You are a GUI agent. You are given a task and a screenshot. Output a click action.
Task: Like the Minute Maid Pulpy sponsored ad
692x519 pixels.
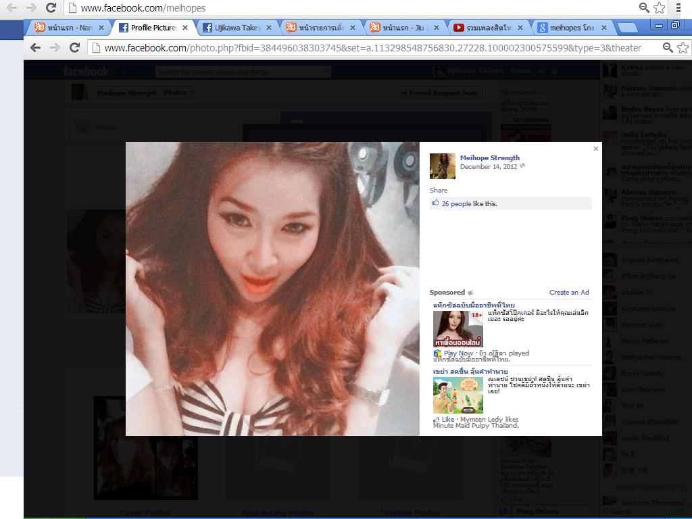(x=447, y=420)
